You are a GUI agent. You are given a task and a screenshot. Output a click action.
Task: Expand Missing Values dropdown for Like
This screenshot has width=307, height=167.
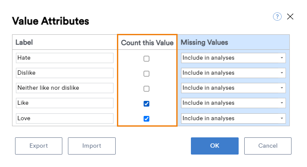click(233, 103)
